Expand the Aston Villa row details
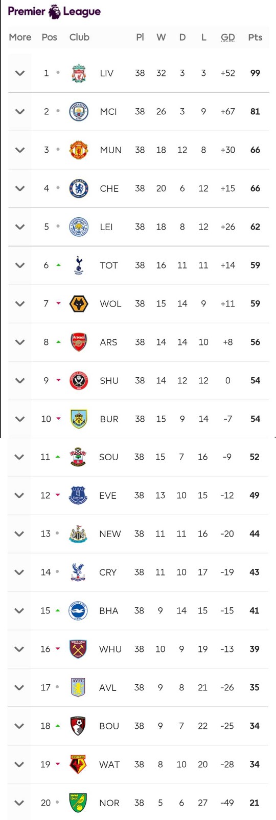 [19, 688]
